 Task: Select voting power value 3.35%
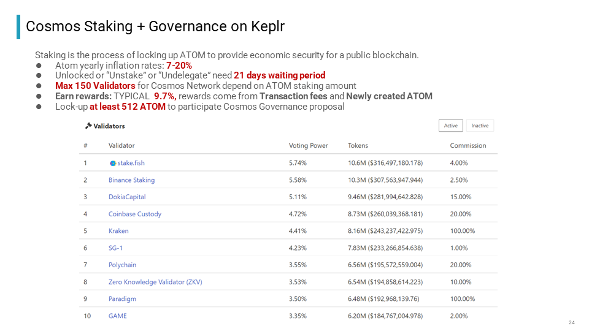pos(298,316)
